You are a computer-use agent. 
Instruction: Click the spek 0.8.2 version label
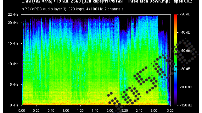tap(183, 2)
